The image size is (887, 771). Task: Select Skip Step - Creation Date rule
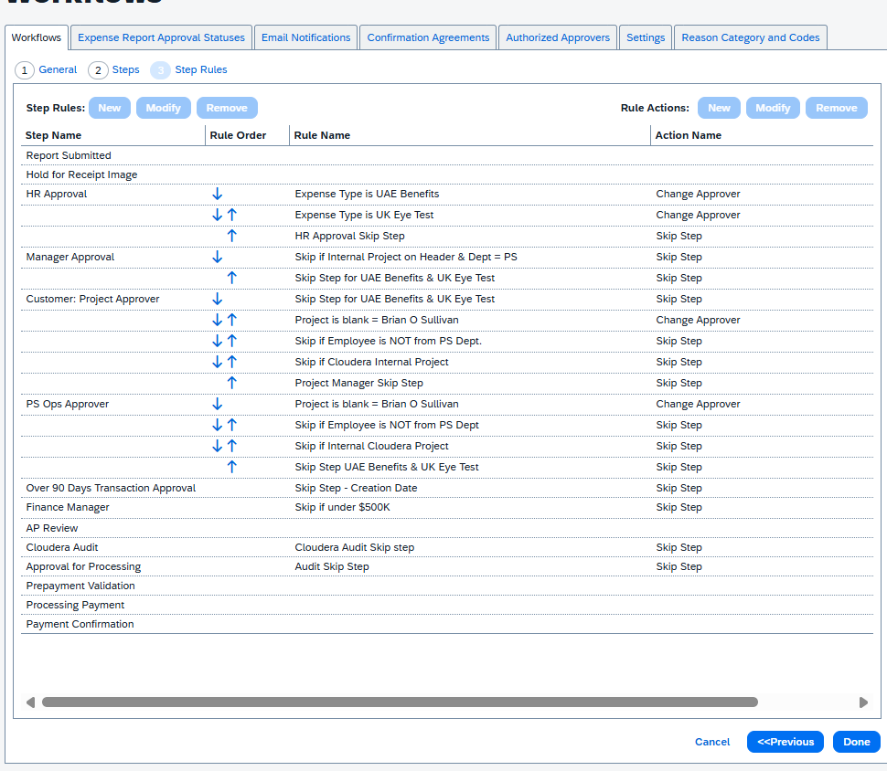point(356,488)
